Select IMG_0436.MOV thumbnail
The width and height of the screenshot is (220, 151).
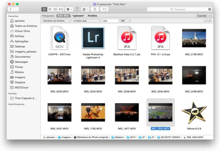pos(194,75)
